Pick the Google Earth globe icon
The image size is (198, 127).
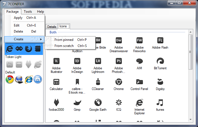[x=98, y=102]
